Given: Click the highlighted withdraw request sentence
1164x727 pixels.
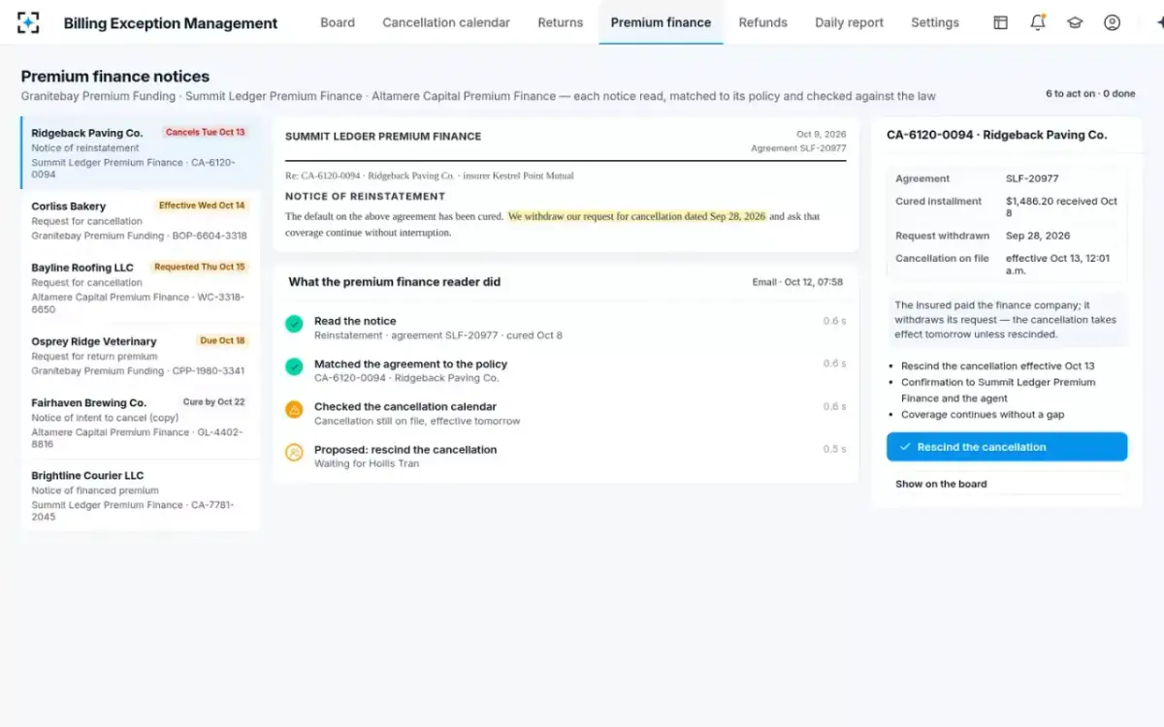Looking at the screenshot, I should click(x=636, y=216).
